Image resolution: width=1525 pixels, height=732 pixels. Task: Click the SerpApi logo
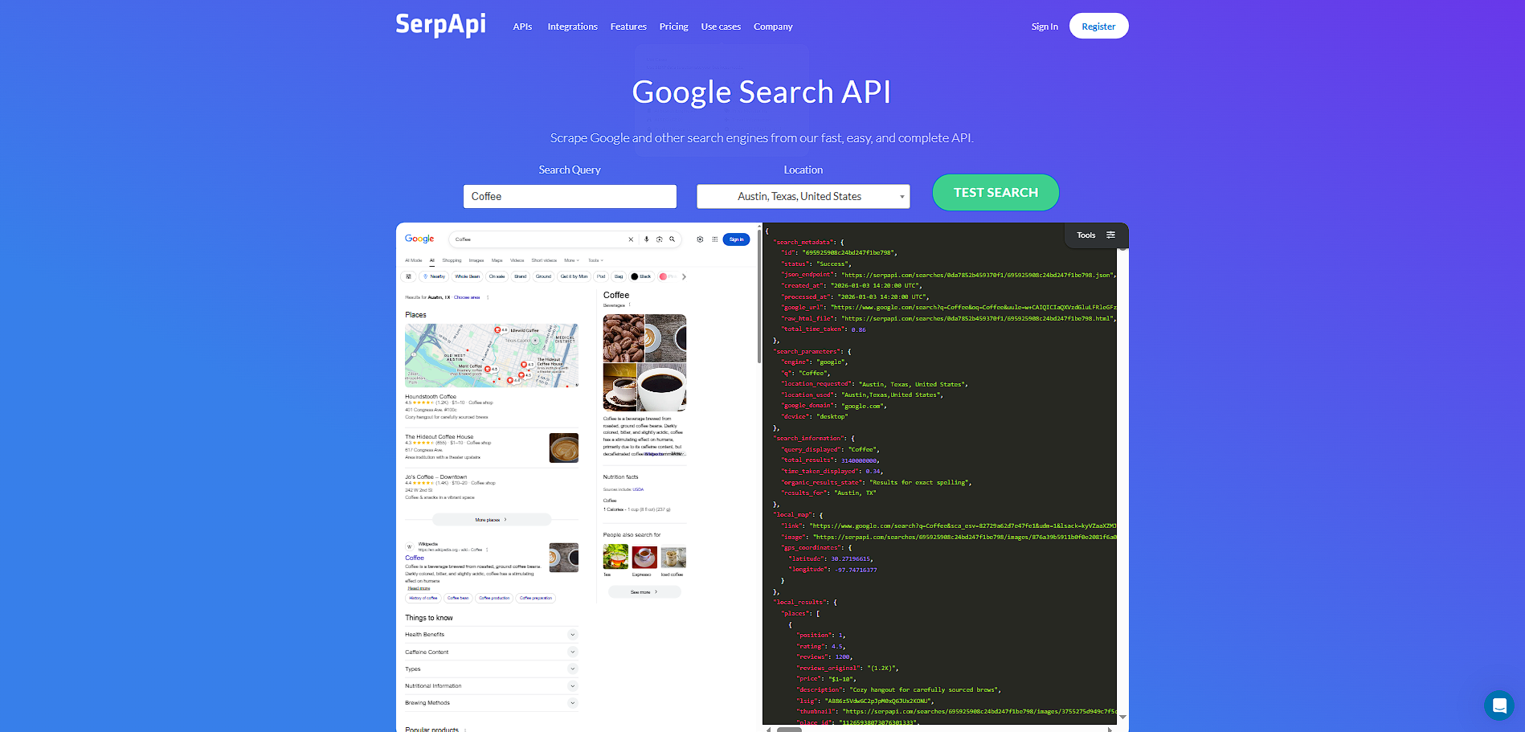click(x=440, y=24)
